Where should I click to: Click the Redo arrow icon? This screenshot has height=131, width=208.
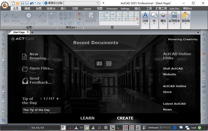click(x=39, y=3)
